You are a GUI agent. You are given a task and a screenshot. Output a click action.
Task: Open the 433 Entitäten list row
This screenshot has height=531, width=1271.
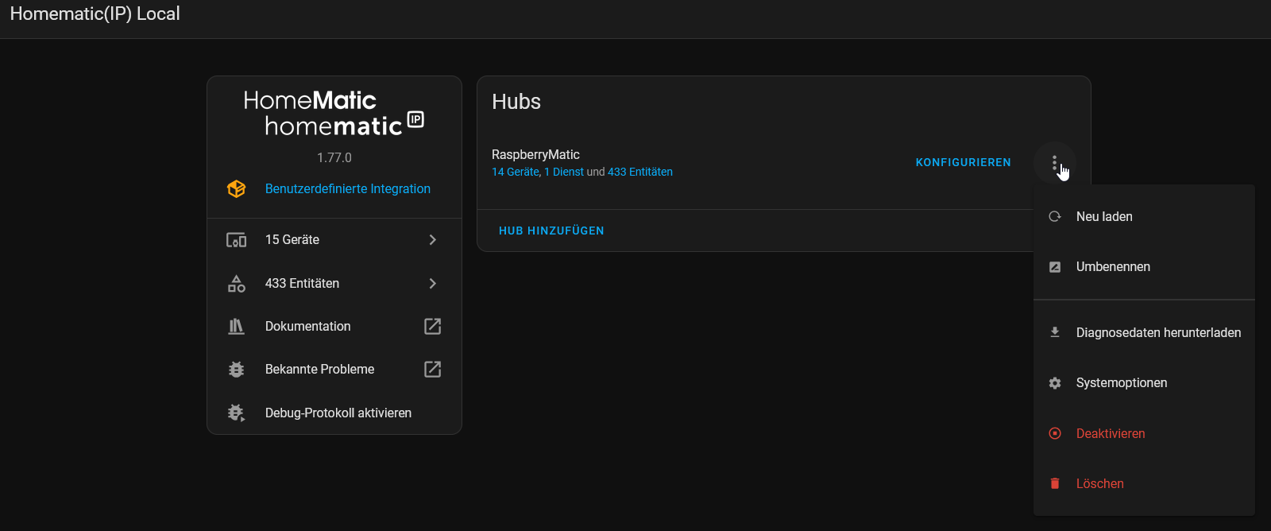click(334, 283)
